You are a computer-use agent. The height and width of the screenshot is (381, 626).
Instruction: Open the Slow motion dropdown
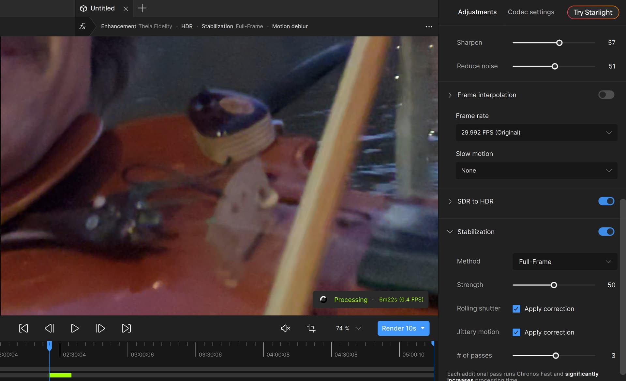click(536, 170)
